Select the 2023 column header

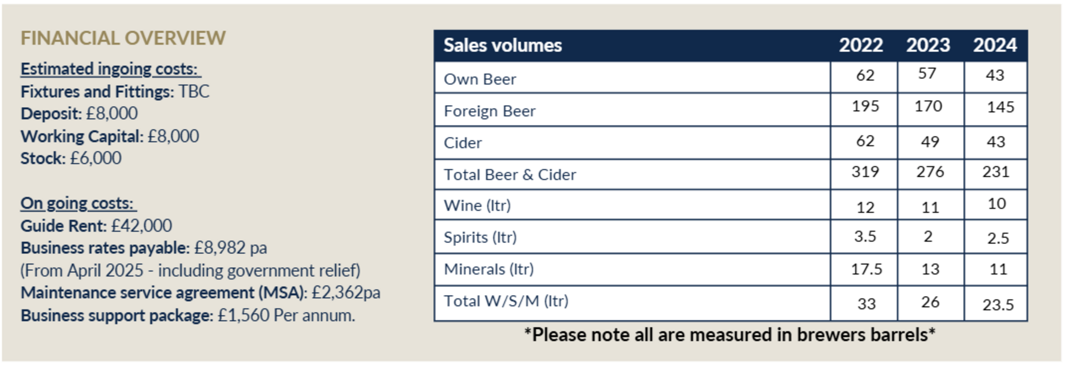928,45
